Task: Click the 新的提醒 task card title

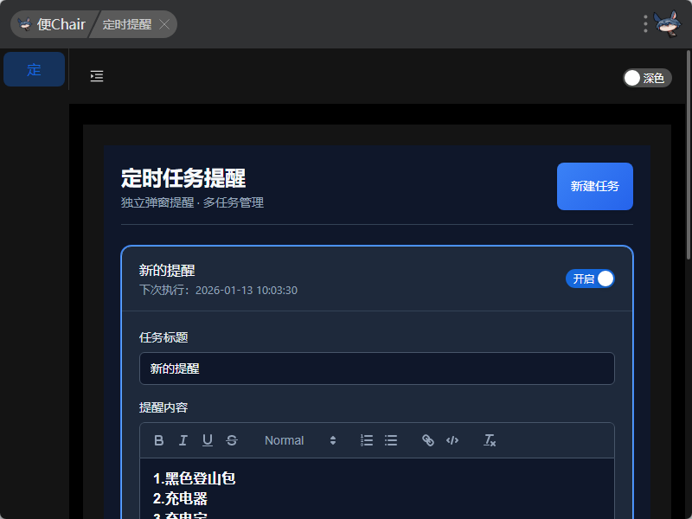Action: click(167, 271)
